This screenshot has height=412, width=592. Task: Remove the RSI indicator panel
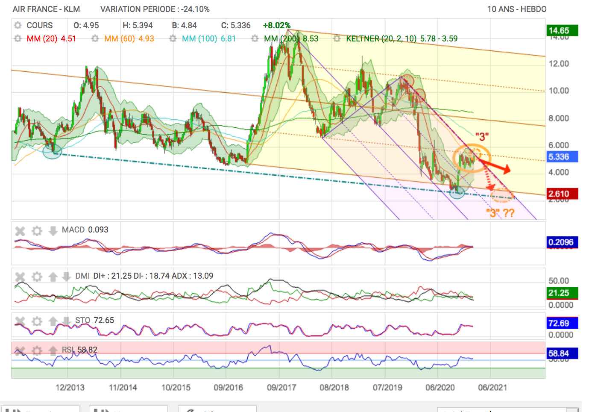[x=20, y=351]
